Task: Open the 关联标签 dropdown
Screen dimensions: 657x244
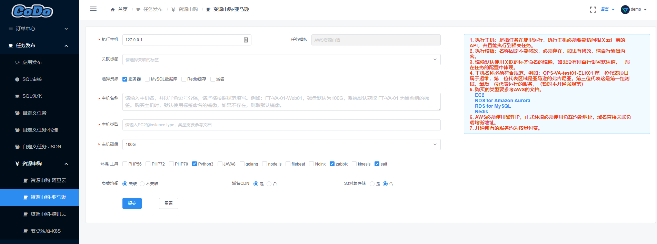Action: [281, 60]
